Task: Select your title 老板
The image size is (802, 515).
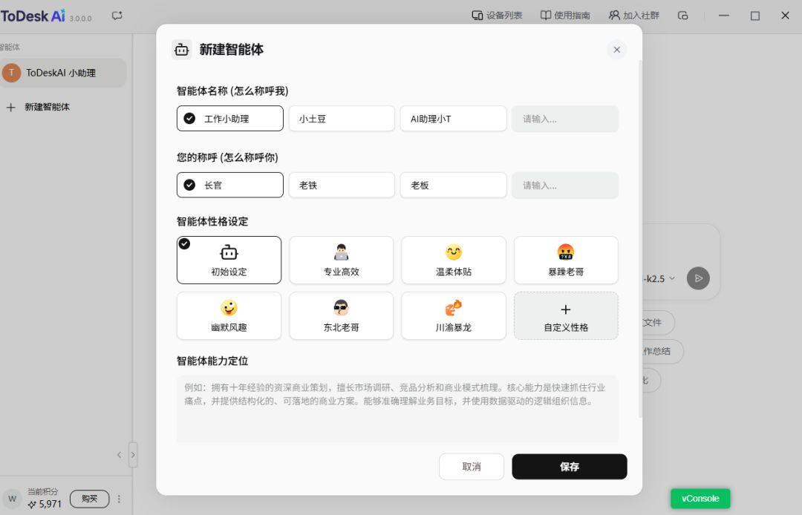Action: [x=453, y=185]
